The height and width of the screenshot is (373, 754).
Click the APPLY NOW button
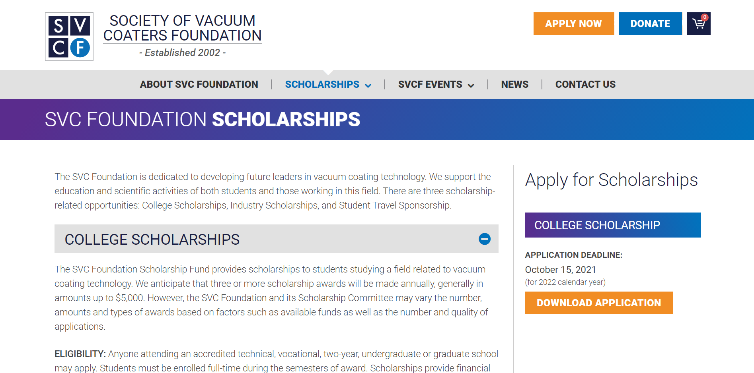pos(573,23)
